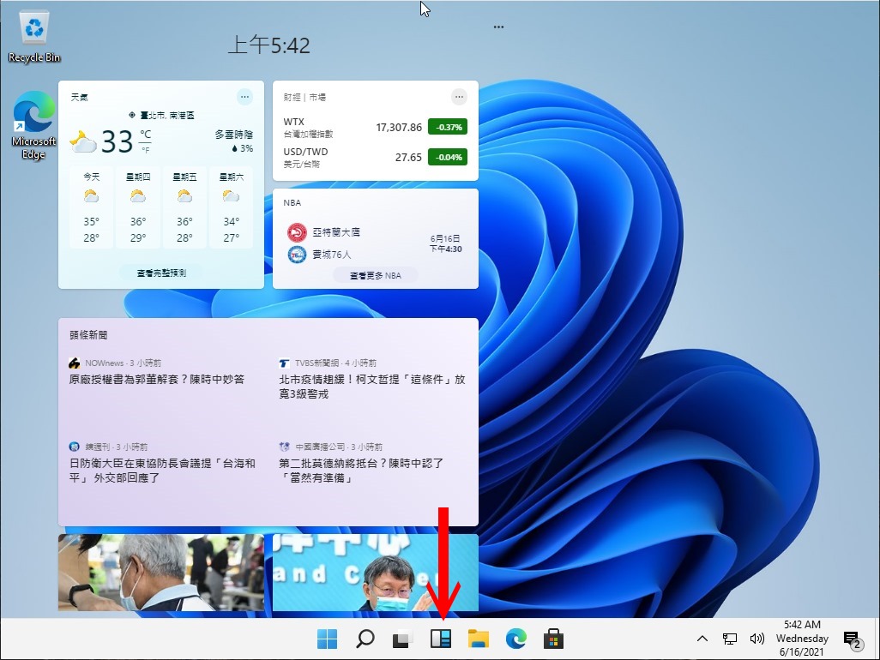Click the 查看更多 NBA button
This screenshot has width=880, height=660.
point(375,274)
